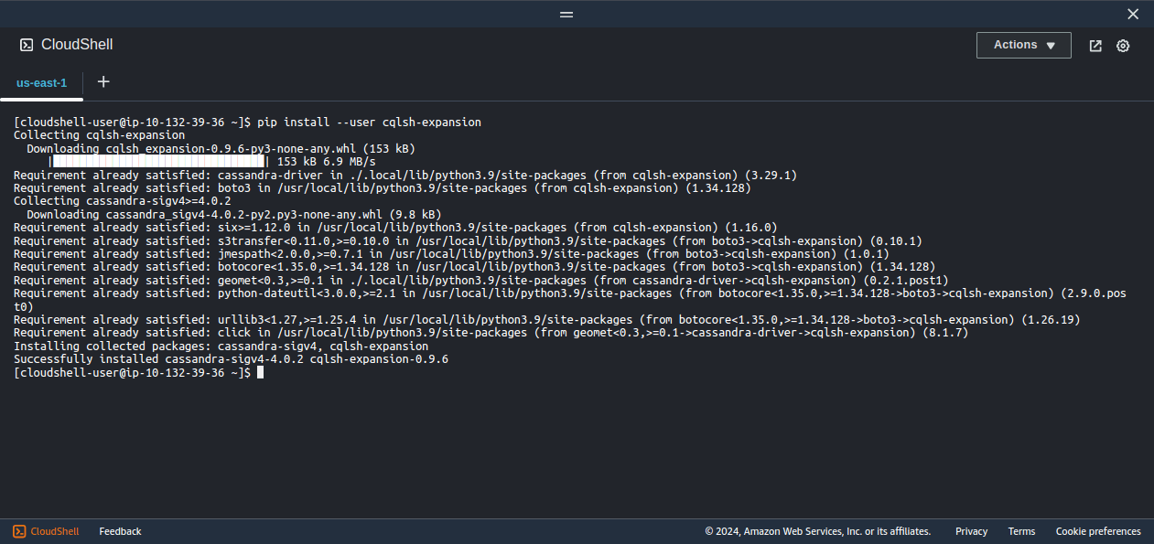Open the Actions dropdown menu
The height and width of the screenshot is (544, 1154).
[1023, 45]
